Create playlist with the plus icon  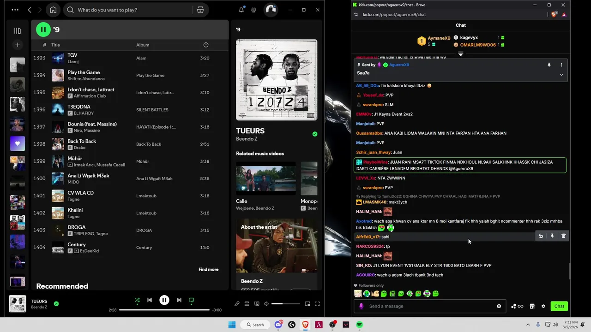[x=18, y=45]
